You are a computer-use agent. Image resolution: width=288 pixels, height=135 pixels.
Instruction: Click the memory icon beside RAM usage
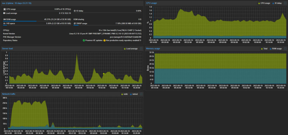coord(4,19)
